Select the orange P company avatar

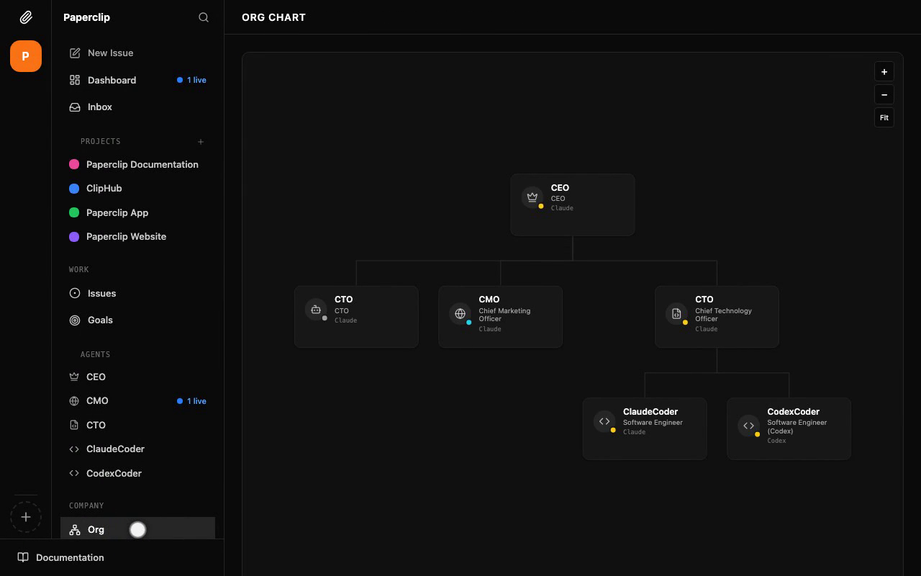click(26, 56)
